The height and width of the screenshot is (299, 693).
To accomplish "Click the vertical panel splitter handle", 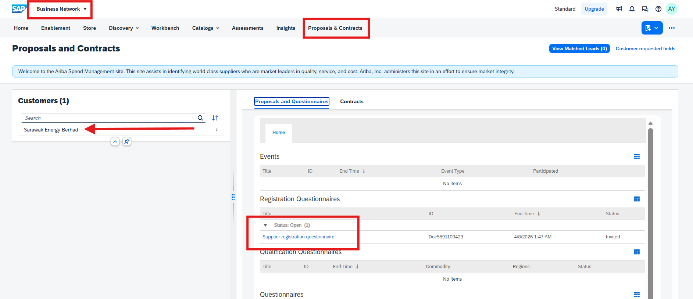I will (x=233, y=197).
